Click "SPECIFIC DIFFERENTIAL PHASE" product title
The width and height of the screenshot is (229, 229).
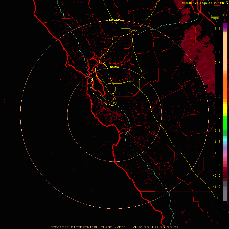(81, 227)
